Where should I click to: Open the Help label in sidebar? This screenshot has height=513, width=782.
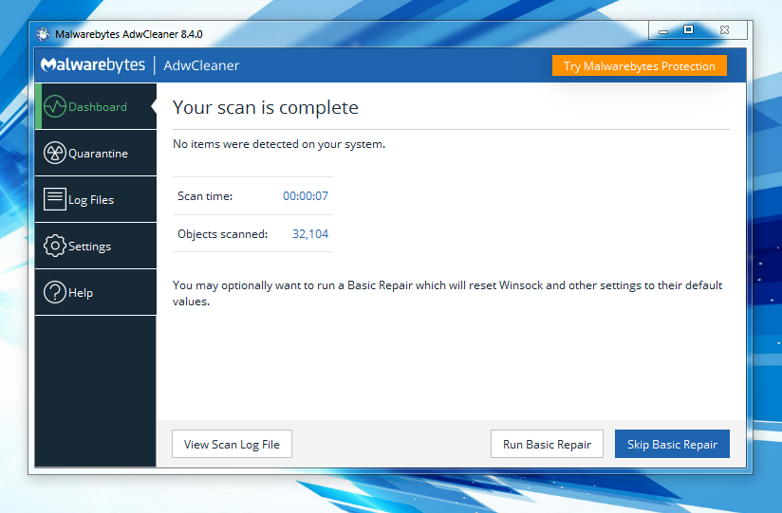tap(81, 293)
